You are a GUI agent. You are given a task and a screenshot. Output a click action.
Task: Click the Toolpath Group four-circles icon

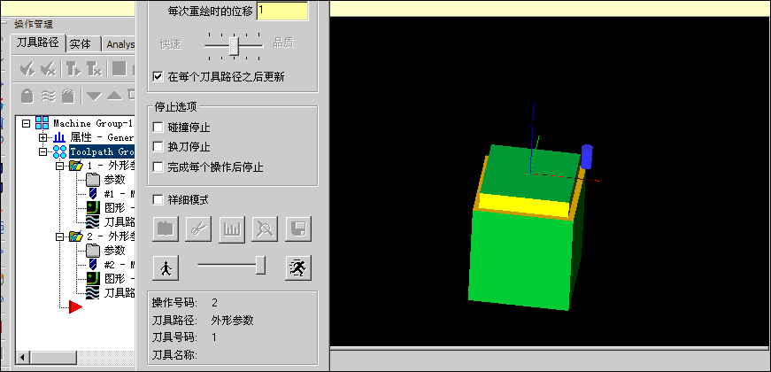[x=59, y=151]
